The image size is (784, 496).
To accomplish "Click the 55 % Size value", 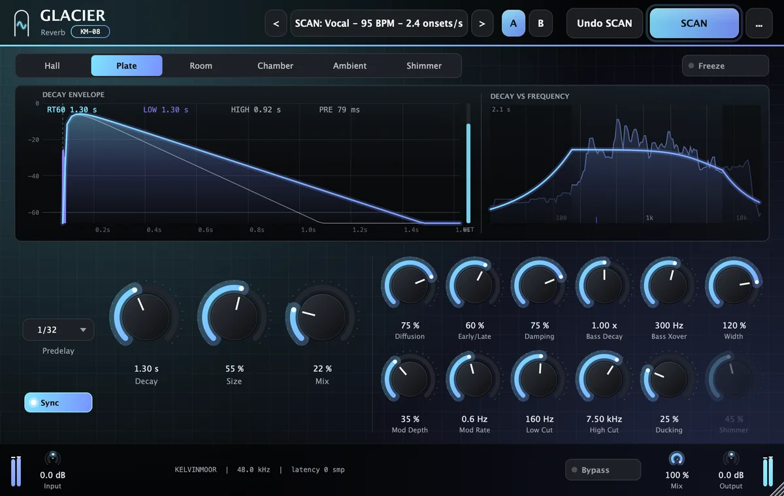I will click(234, 369).
